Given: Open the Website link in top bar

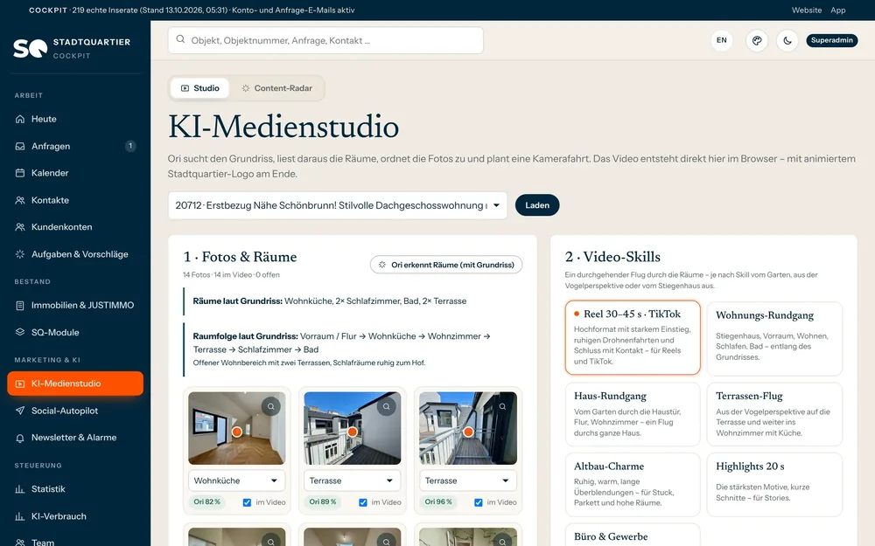Looking at the screenshot, I should [807, 10].
